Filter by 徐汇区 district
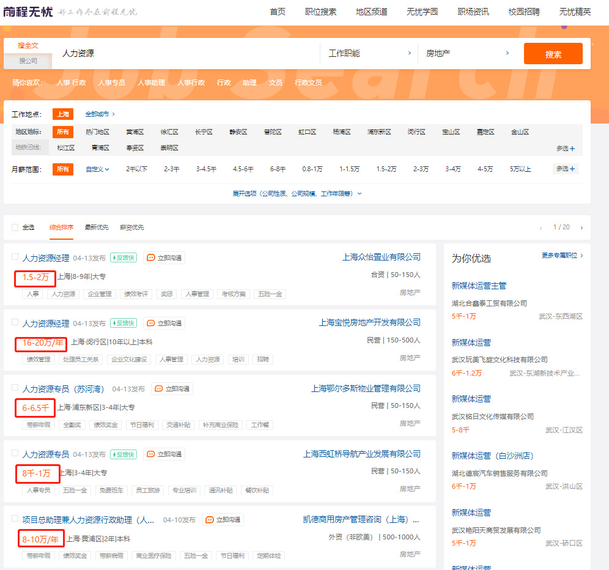609x570 pixels. (169, 132)
